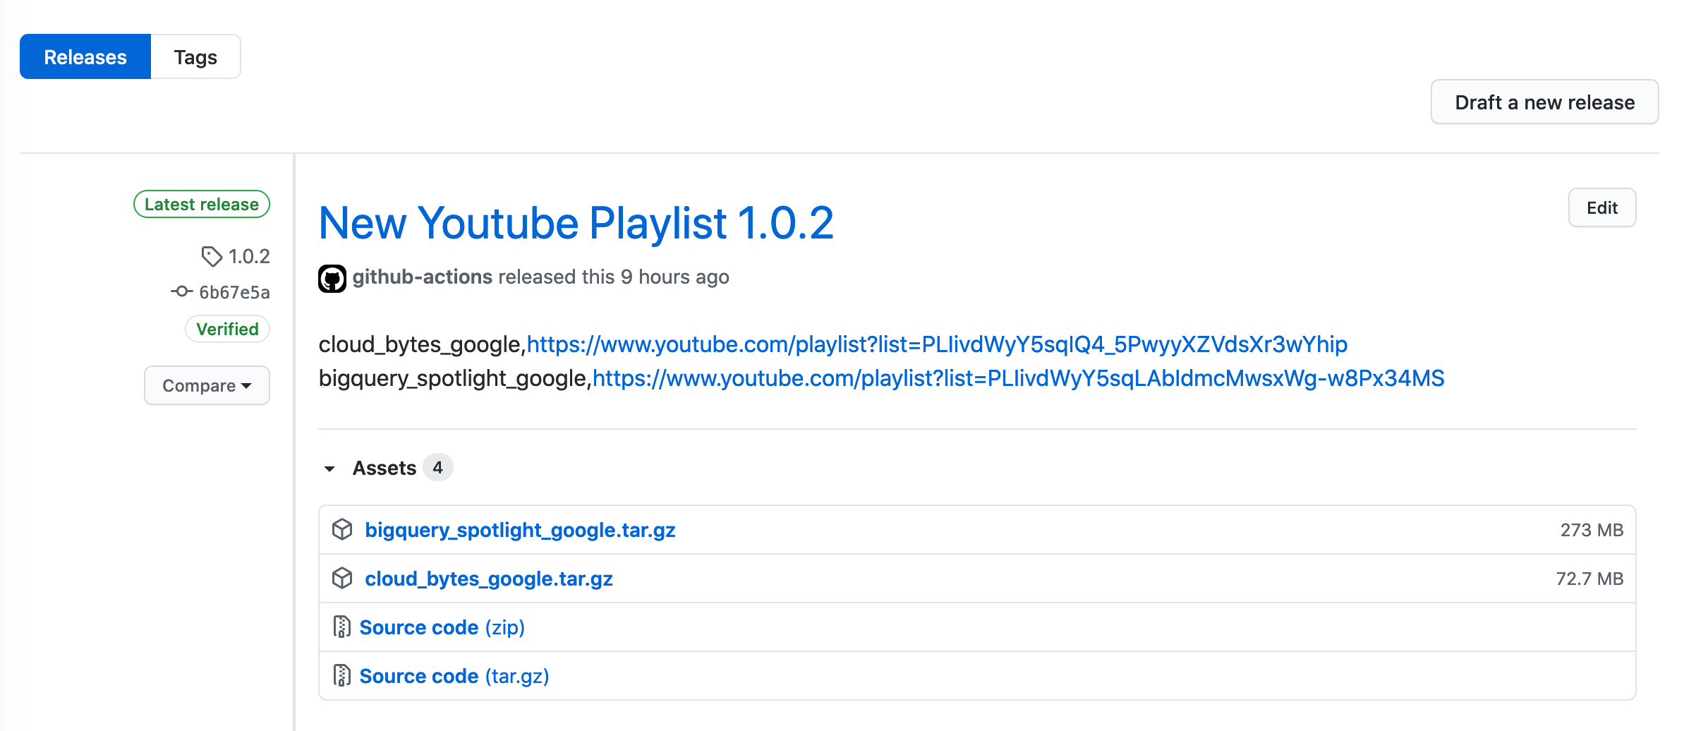Collapse the Assets section triangle
The width and height of the screenshot is (1696, 731).
click(x=329, y=469)
